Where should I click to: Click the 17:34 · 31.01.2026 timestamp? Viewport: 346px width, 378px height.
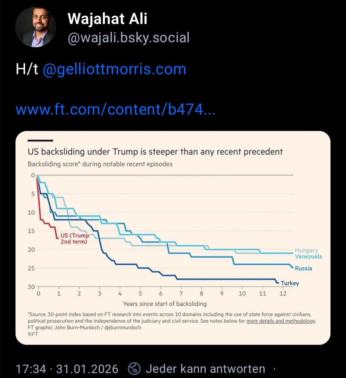coord(67,369)
